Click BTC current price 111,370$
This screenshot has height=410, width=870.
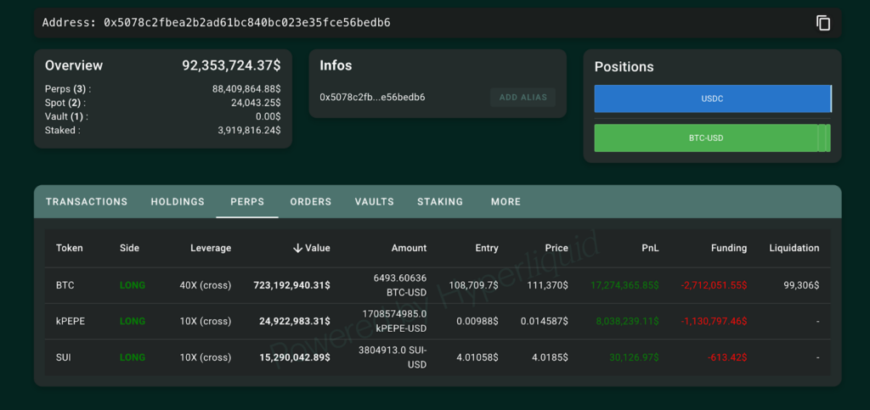coord(547,285)
